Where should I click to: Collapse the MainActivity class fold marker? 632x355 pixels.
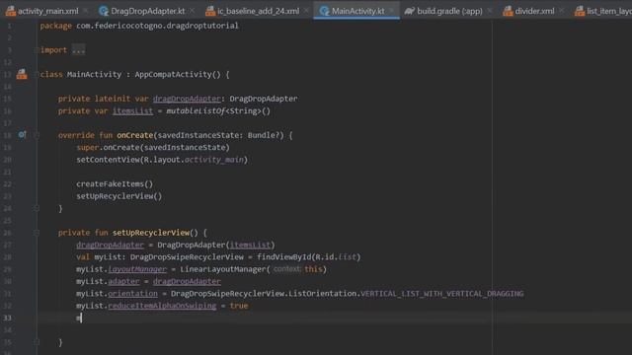[x=38, y=75]
